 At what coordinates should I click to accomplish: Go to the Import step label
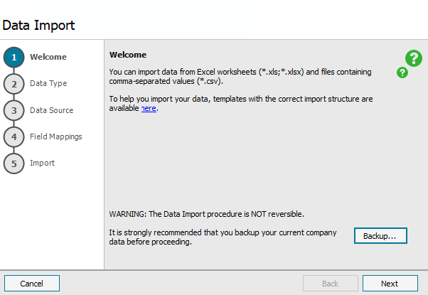[43, 163]
